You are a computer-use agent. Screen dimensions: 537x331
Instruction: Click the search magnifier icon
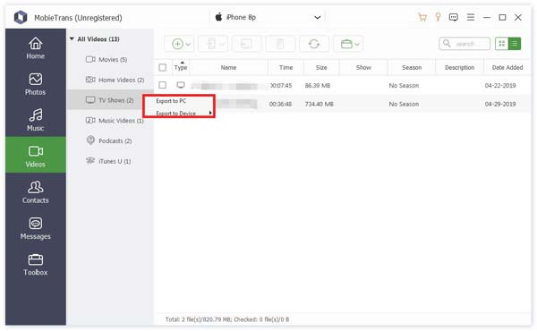point(447,44)
